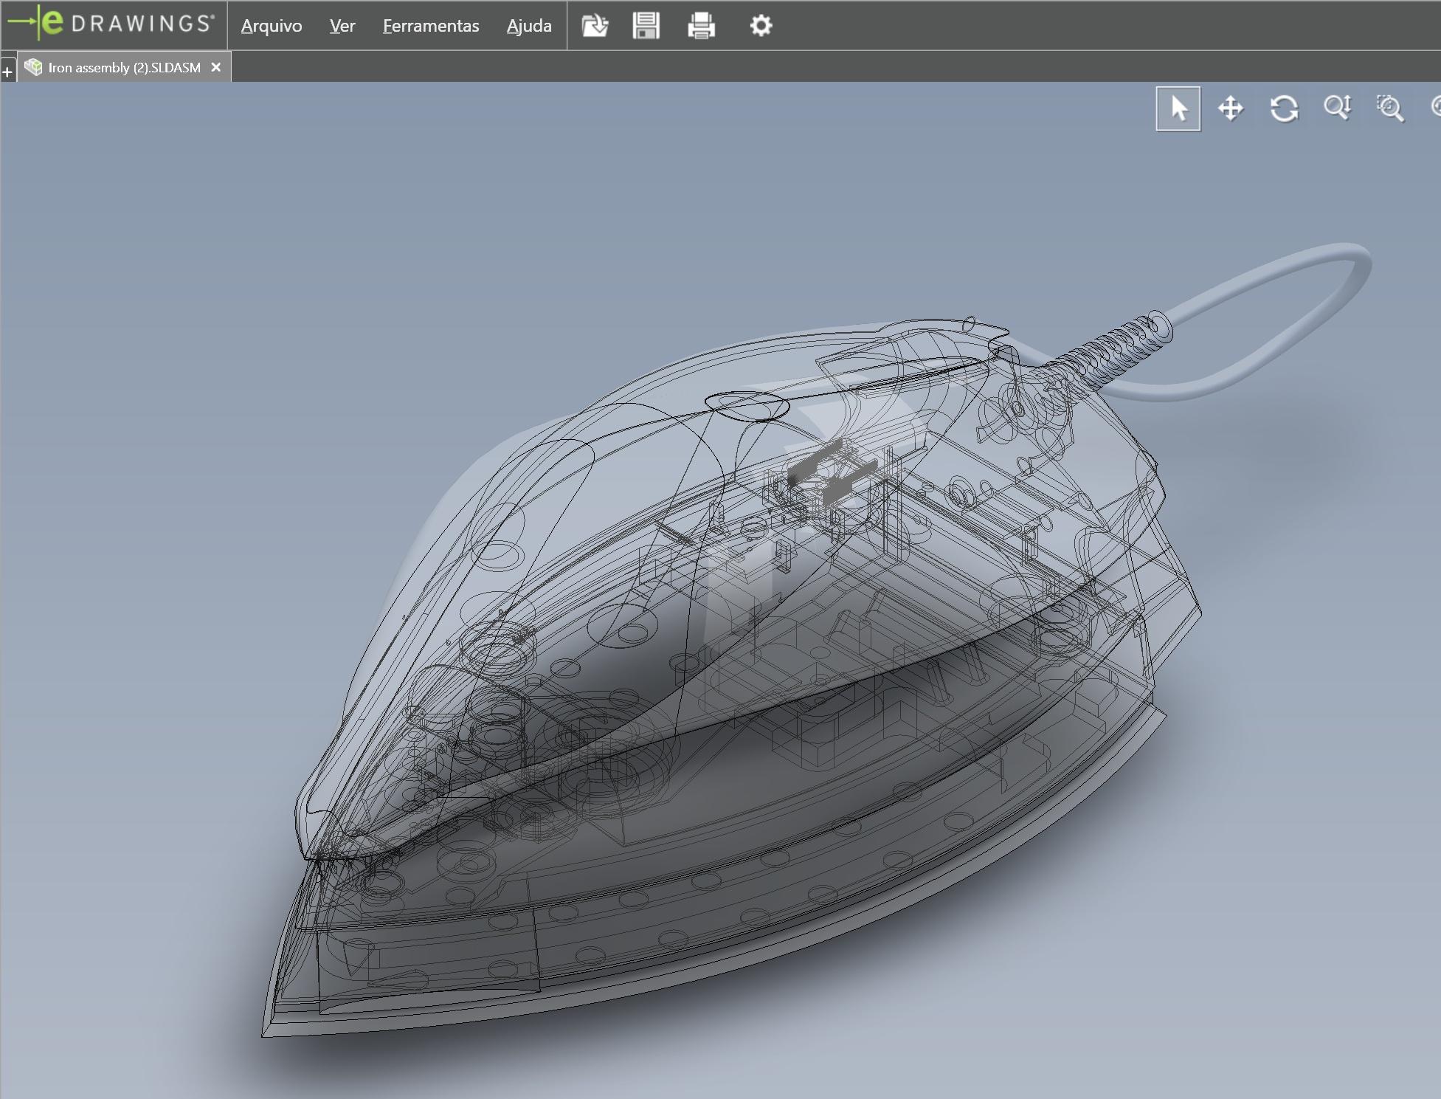Switch to Iron assembly (2).SLDASM tab
Viewport: 1441px width, 1099px height.
pyautogui.click(x=124, y=68)
